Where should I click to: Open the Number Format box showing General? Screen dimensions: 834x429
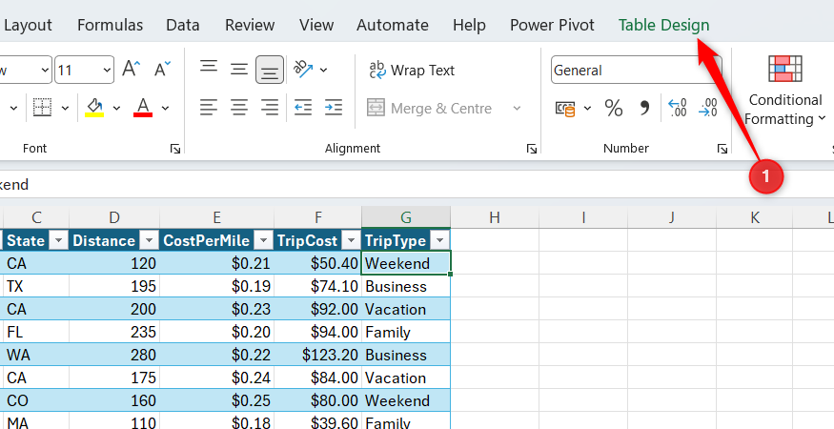pyautogui.click(x=636, y=70)
